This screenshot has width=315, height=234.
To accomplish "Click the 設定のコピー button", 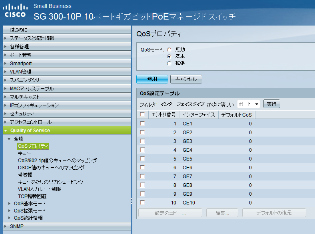I will point(170,213).
